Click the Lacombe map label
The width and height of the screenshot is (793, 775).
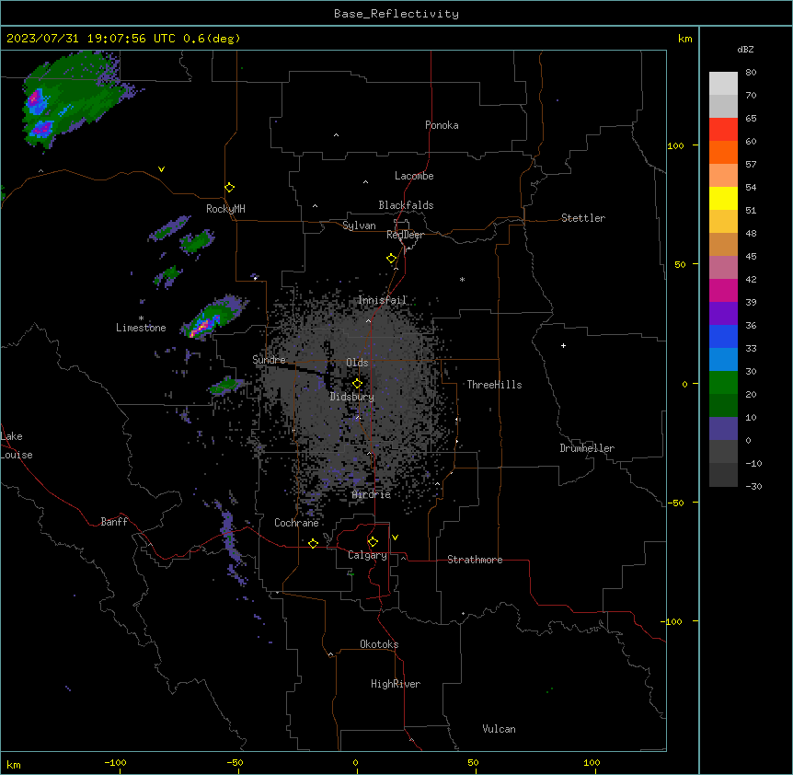click(x=414, y=176)
